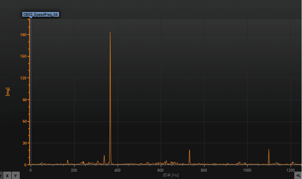Click the Y button right of X
This screenshot has width=302, height=179.
pos(16,176)
